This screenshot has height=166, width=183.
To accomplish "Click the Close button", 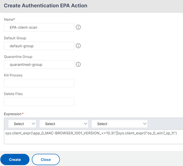I will (46, 159).
